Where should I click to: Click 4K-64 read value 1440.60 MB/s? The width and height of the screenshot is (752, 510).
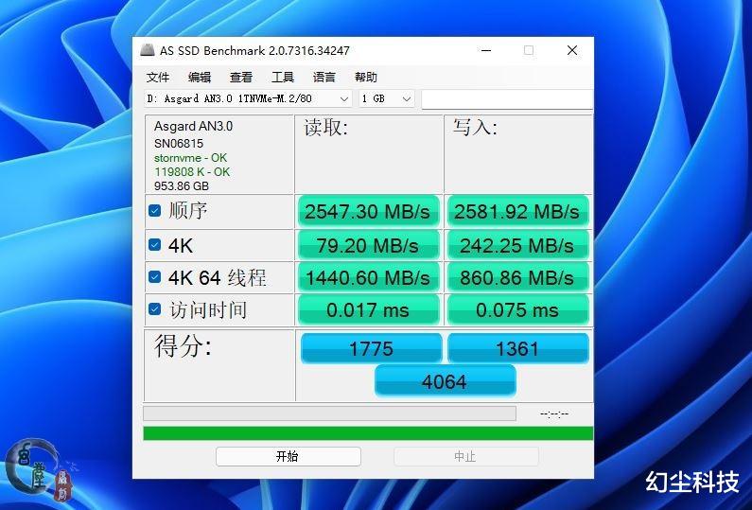[x=368, y=277]
